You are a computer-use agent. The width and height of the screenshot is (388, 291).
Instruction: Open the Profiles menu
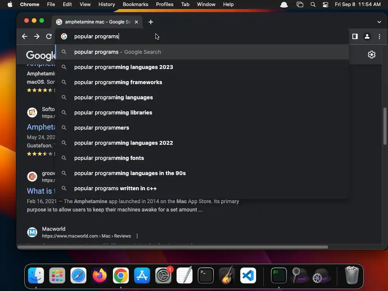click(164, 5)
